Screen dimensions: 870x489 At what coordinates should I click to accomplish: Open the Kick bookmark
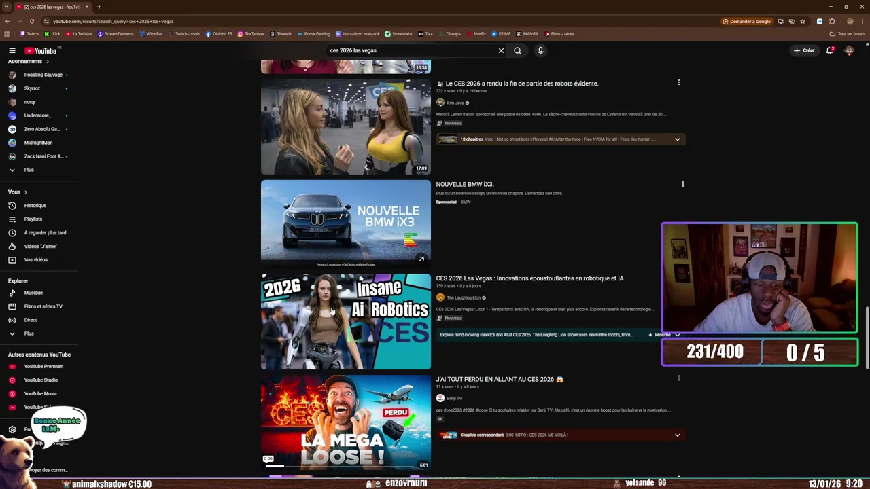click(x=53, y=34)
